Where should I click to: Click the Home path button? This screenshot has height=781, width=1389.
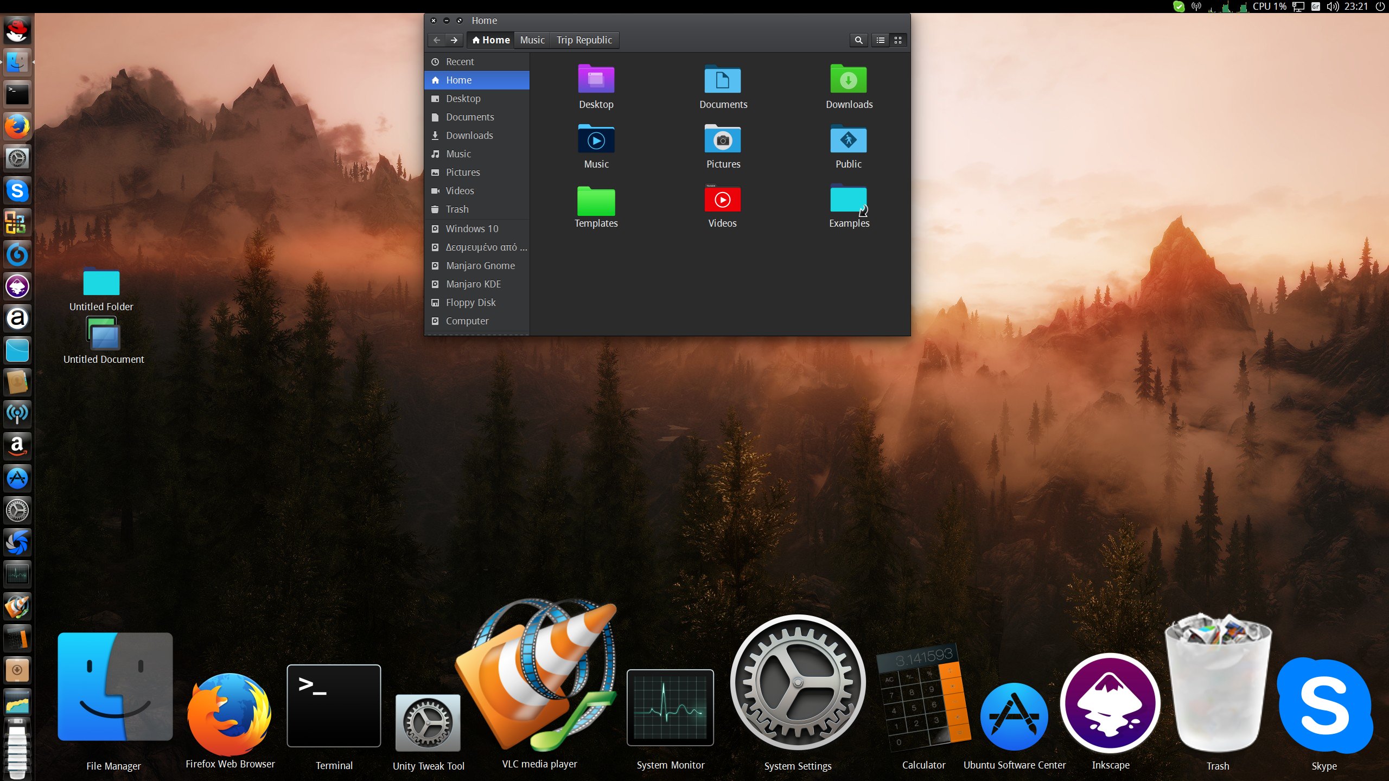click(490, 40)
